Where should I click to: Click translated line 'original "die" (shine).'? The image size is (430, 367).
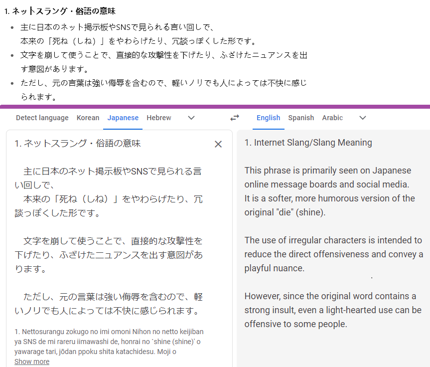click(285, 212)
